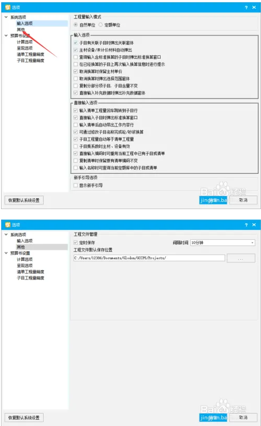Click the app logo icon in the 工程文件管理 dialog title bar
This screenshot has height=426, width=261.
click(x=8, y=225)
